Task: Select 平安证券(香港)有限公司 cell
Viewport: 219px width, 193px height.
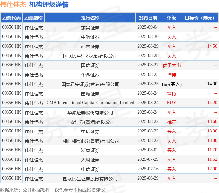Action: click(90, 122)
